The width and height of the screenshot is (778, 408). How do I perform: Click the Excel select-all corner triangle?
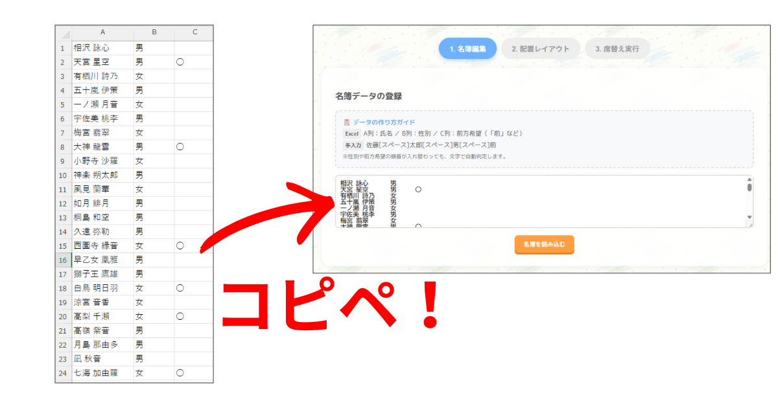(64, 33)
